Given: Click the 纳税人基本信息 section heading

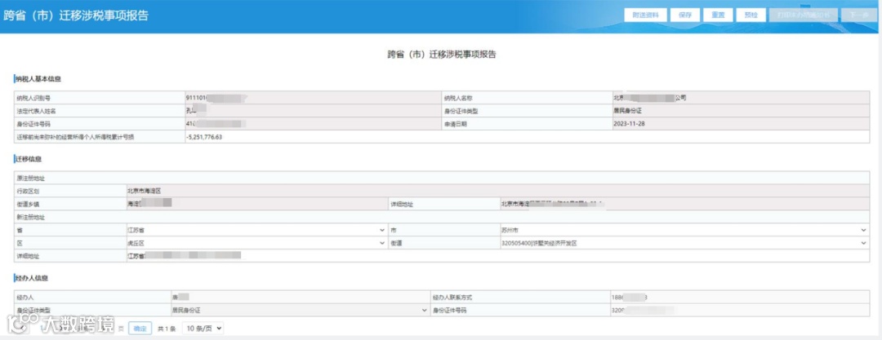Looking at the screenshot, I should pyautogui.click(x=38, y=78).
